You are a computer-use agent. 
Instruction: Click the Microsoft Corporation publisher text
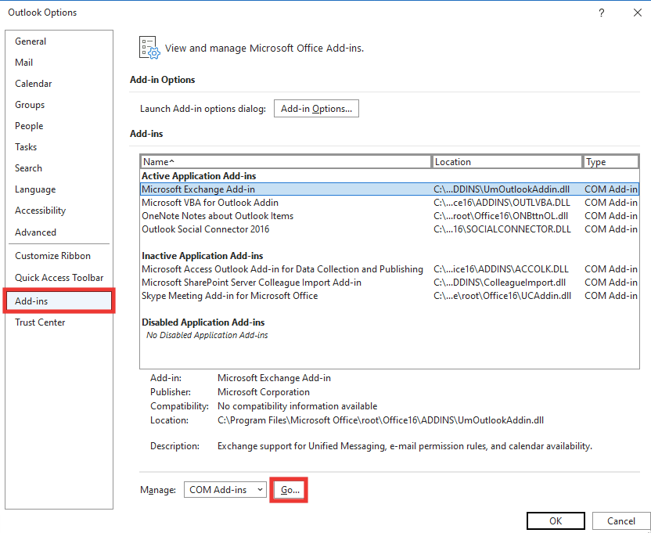click(x=264, y=392)
